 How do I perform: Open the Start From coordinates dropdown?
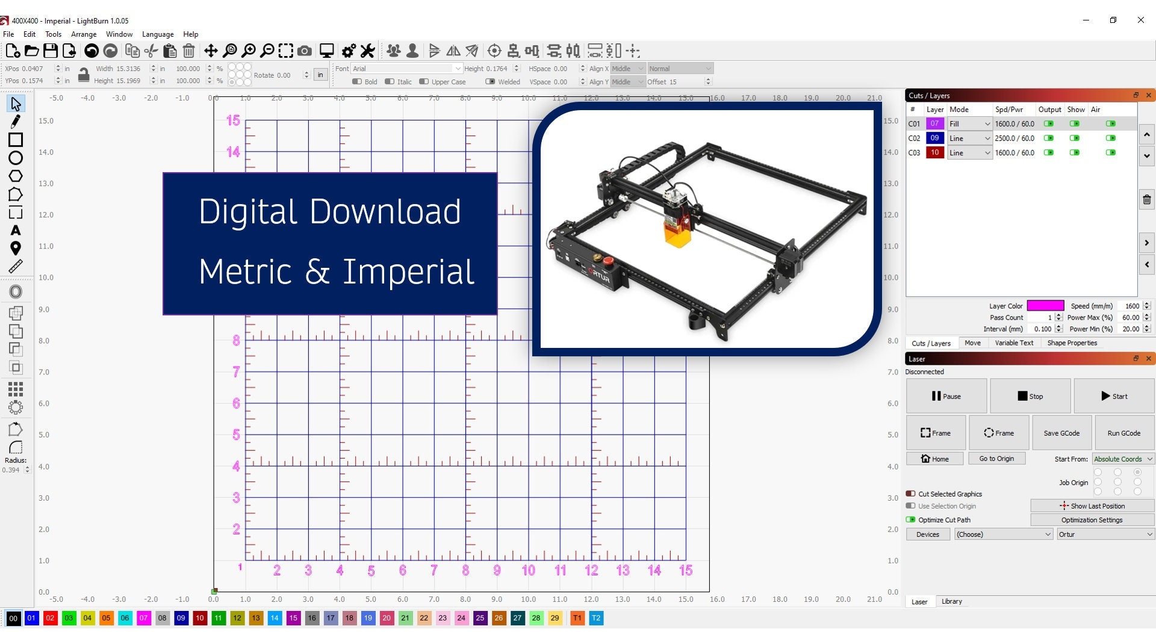(x=1122, y=459)
